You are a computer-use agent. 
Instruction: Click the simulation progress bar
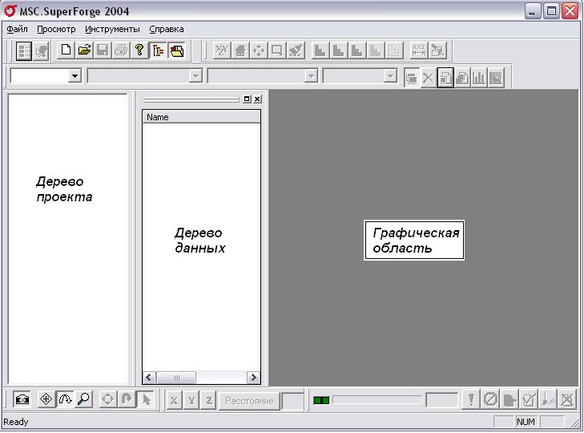(377, 400)
